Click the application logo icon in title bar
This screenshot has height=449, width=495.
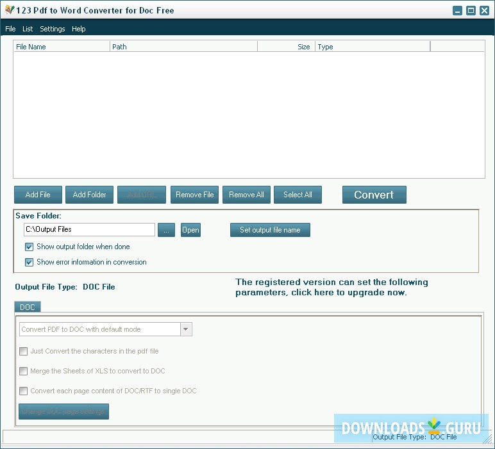[x=10, y=10]
